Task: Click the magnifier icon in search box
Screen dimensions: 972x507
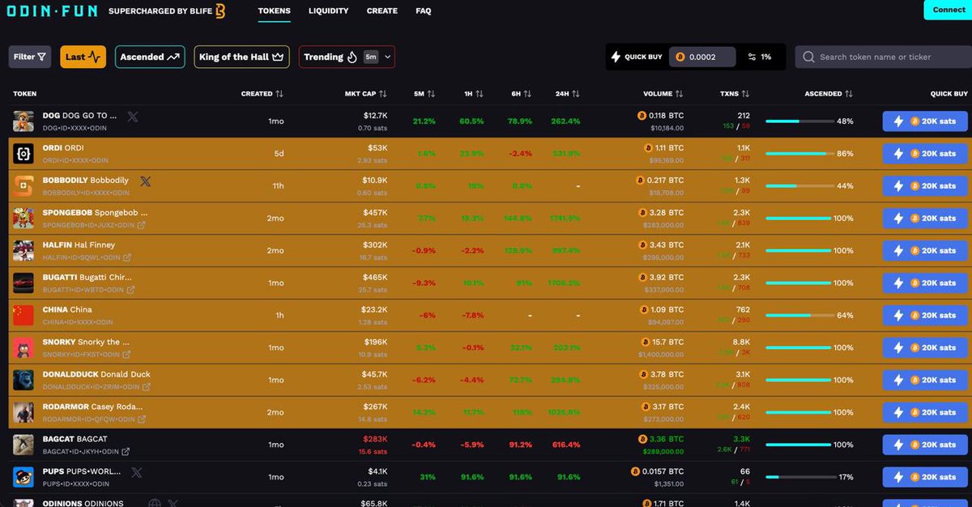Action: point(808,58)
